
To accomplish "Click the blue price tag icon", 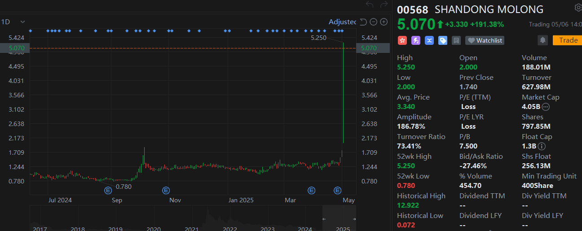I will pos(443,40).
